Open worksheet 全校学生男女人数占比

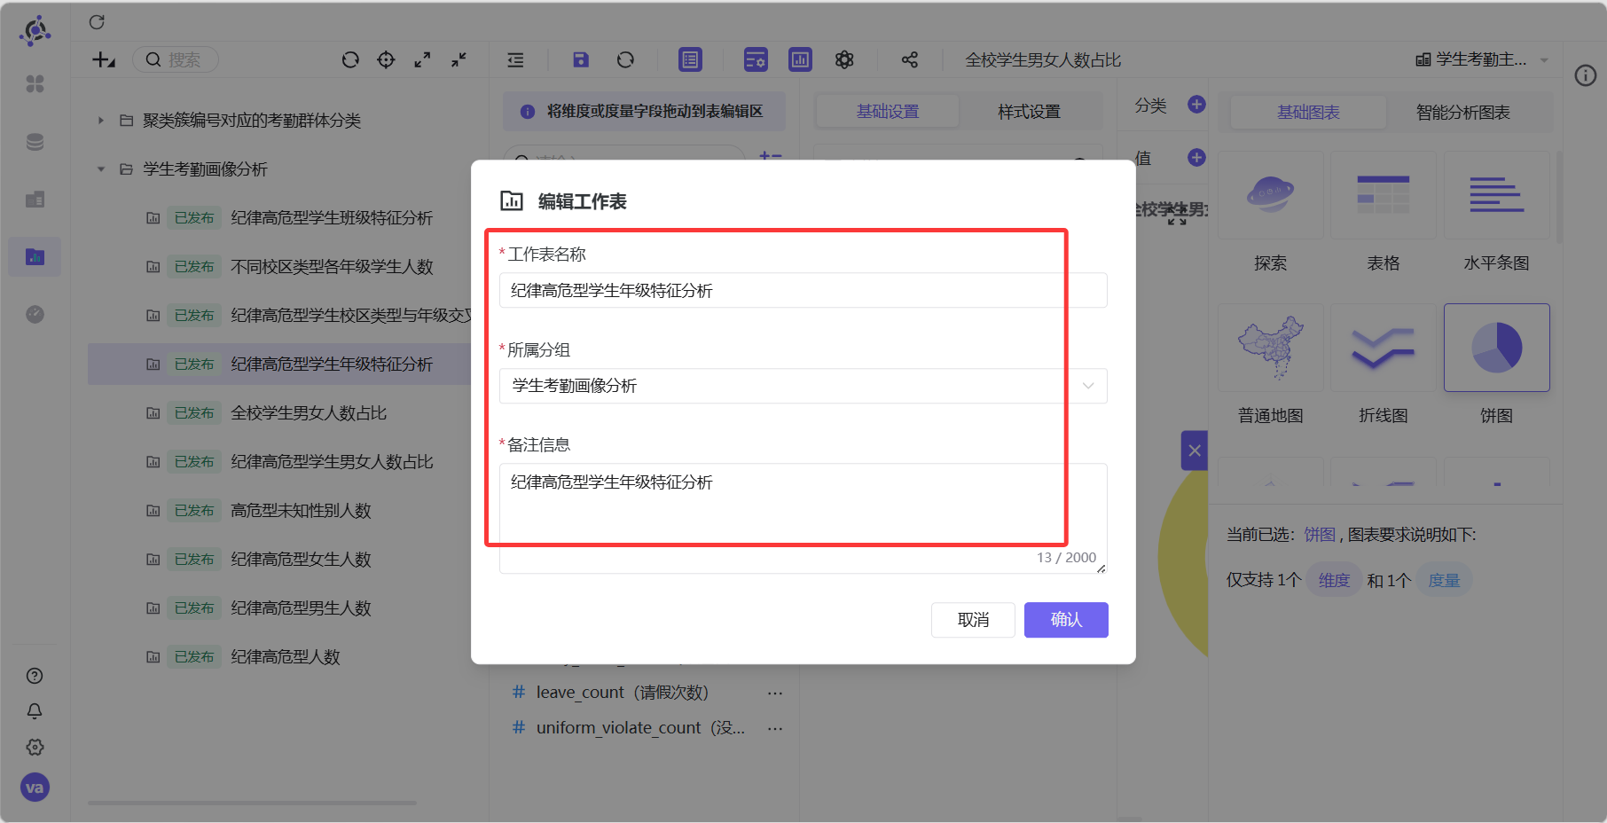pos(309,413)
